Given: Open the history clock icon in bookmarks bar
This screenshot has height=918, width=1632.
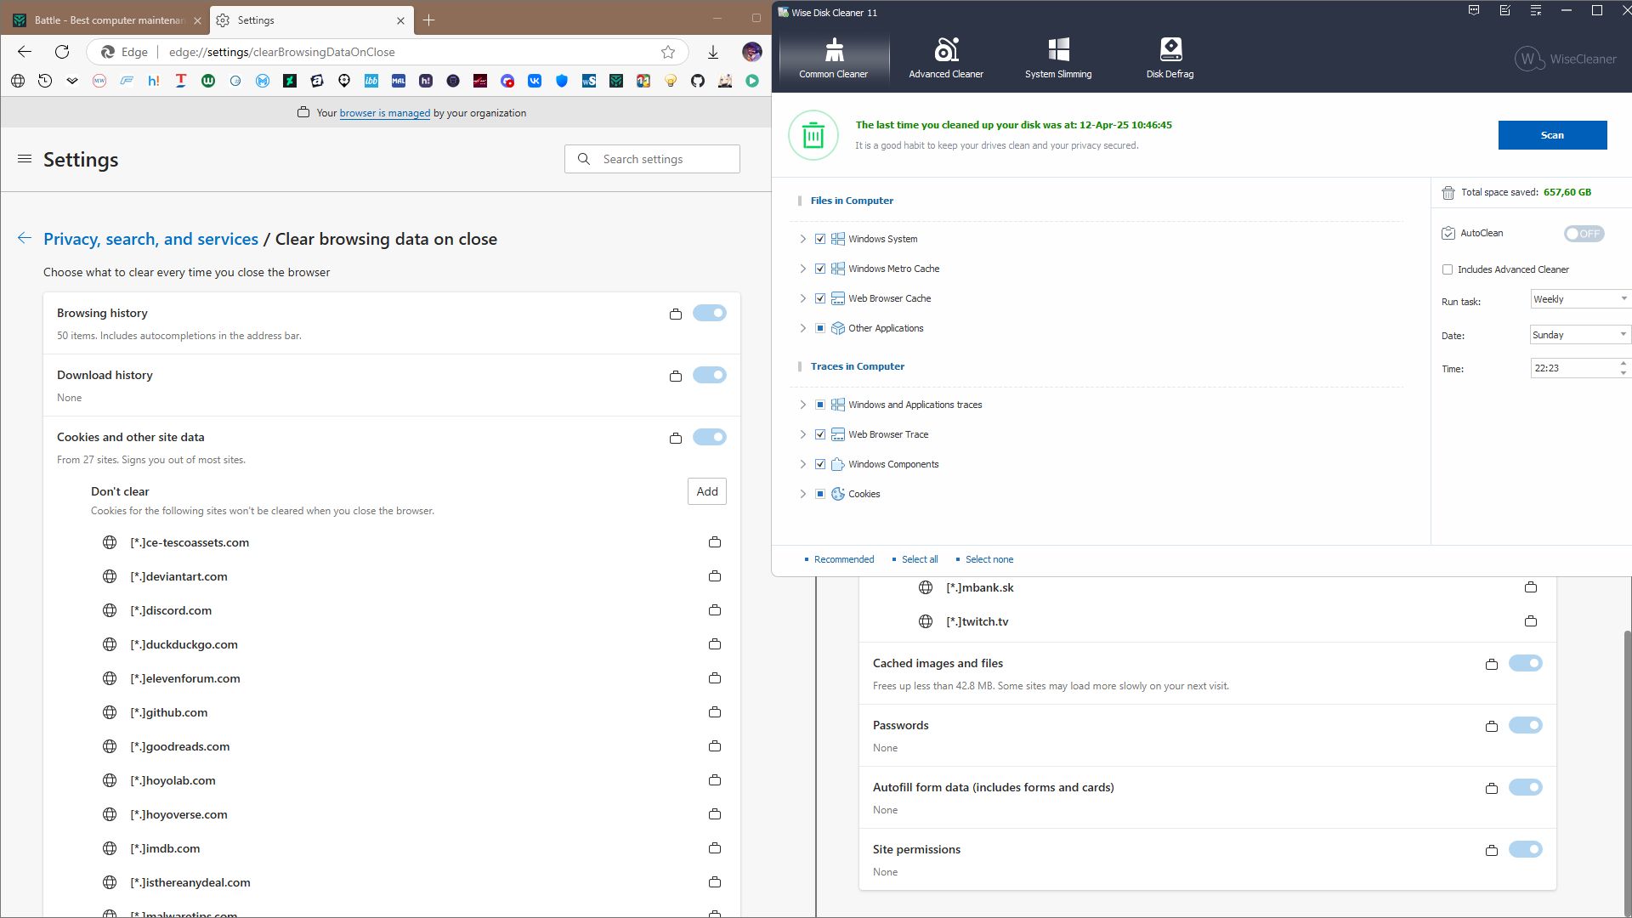Looking at the screenshot, I should pyautogui.click(x=45, y=81).
